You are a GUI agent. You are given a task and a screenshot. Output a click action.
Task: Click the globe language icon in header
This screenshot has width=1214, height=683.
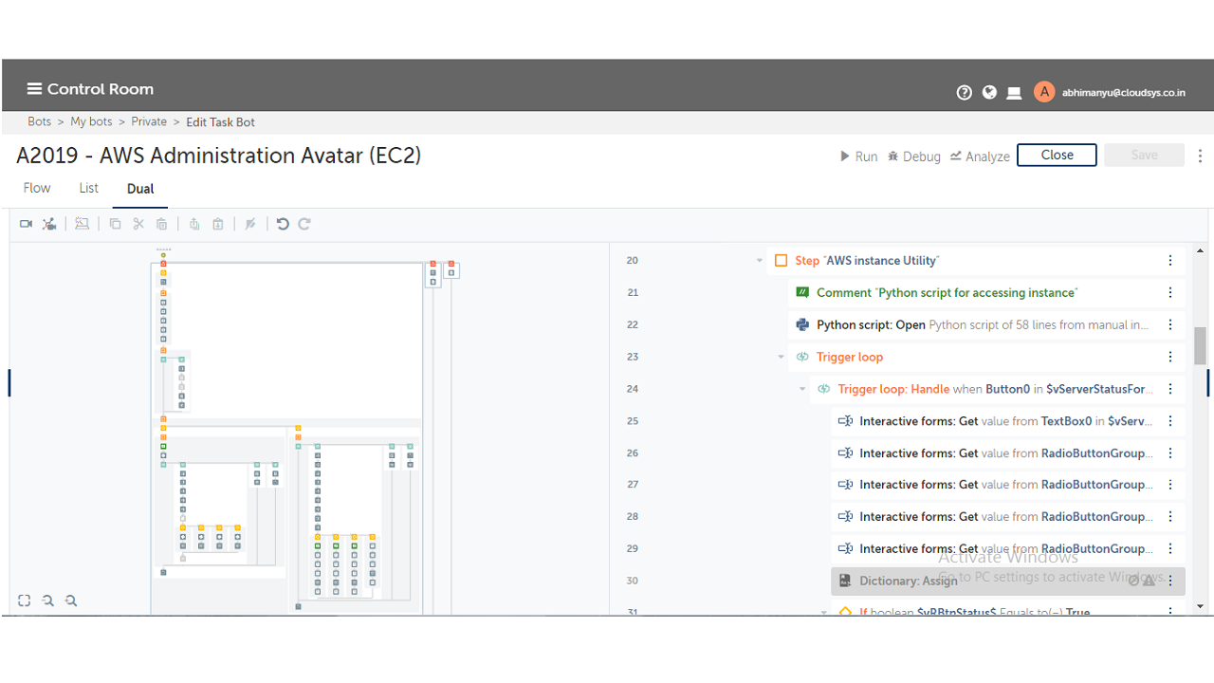click(989, 92)
